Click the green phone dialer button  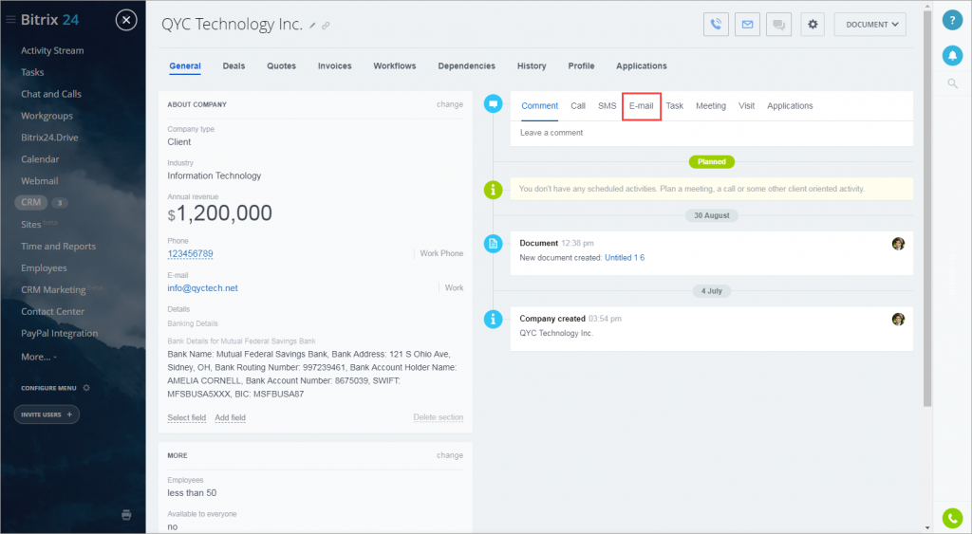point(952,518)
